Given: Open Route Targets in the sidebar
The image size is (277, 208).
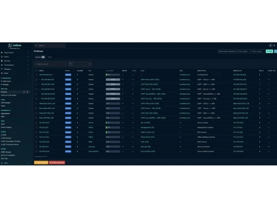Looking at the screenshot, I should (6, 127).
